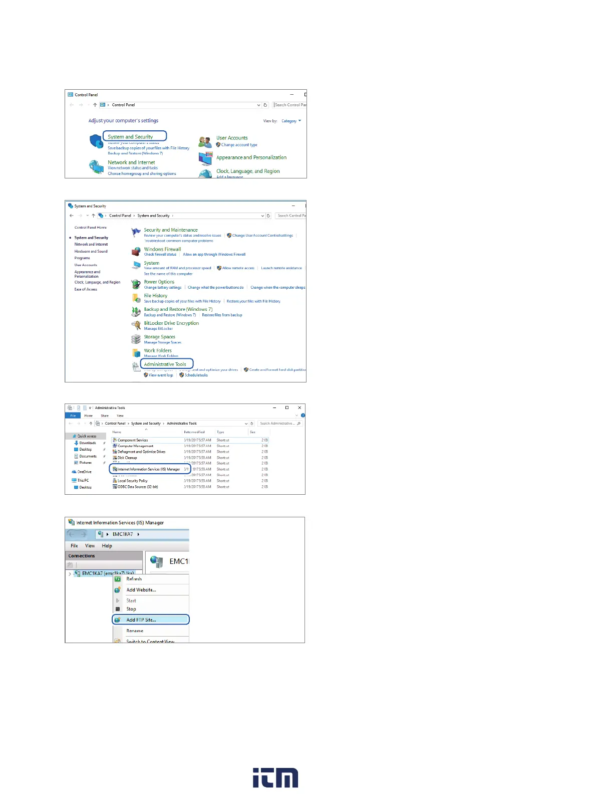
Task: Open Appearance and Personalization category
Action: [251, 157]
